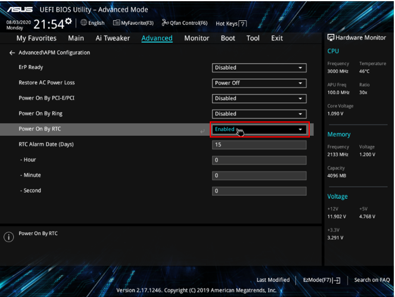This screenshot has width=395, height=297.
Task: Click the Memory heading in Hardware Monitor
Action: (339, 135)
